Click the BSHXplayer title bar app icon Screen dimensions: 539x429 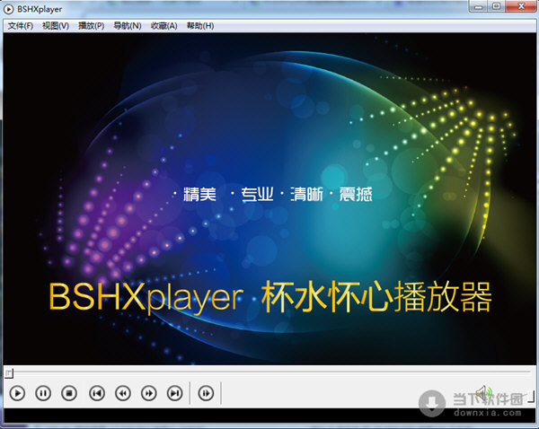(8, 9)
